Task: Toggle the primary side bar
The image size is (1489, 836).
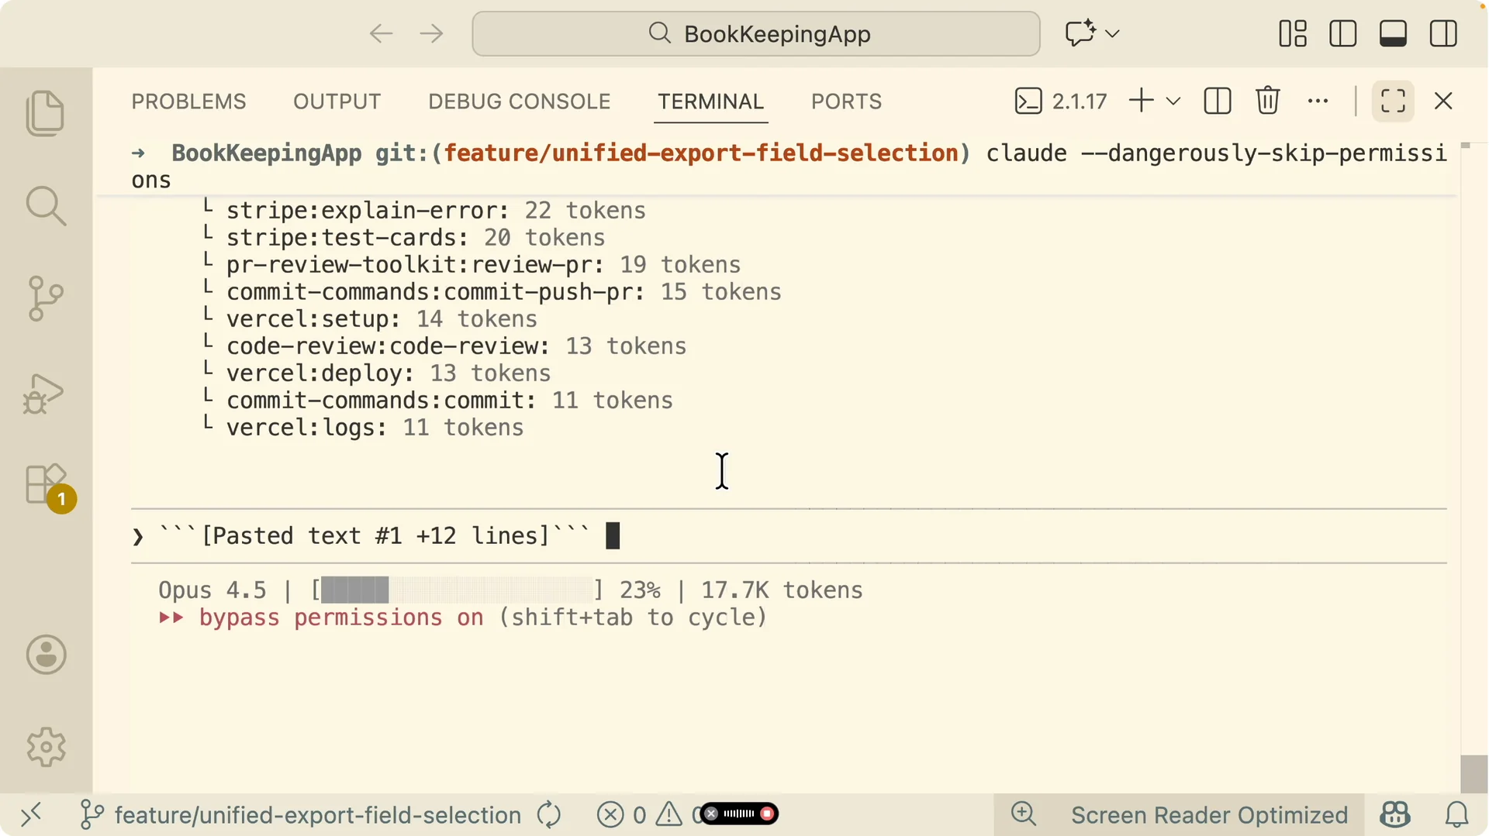Action: point(1342,33)
